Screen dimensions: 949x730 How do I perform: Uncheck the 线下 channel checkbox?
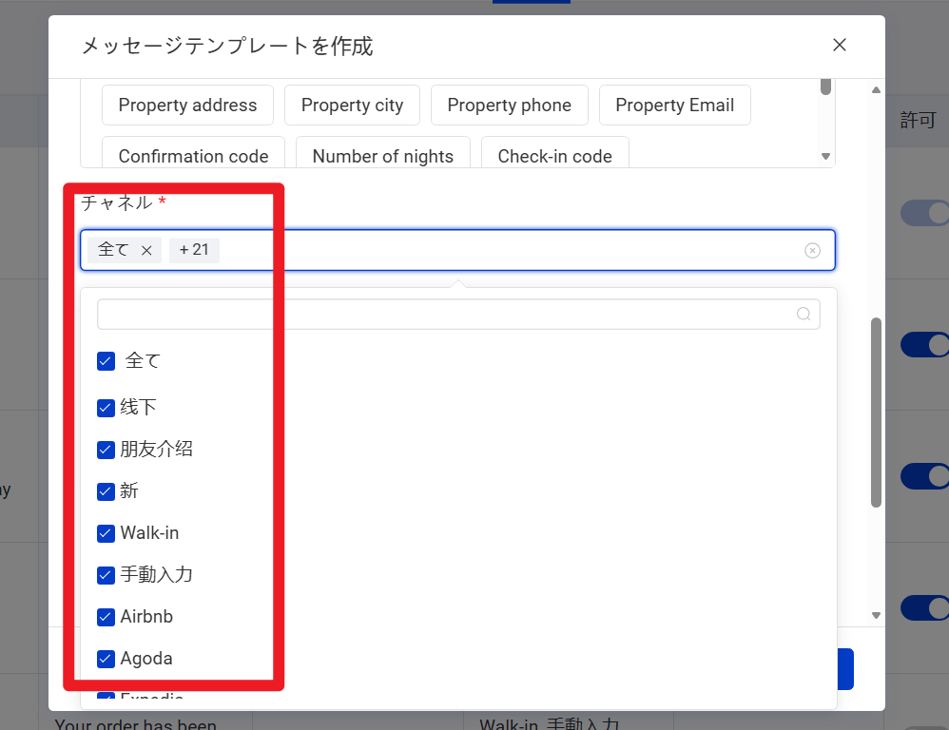[x=106, y=408]
